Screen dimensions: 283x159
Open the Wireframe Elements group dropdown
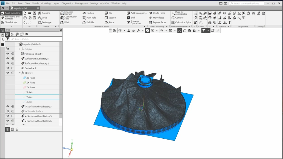(x=189, y=26)
